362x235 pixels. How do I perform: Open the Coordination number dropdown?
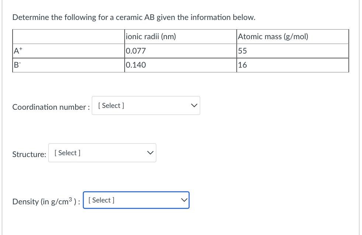click(146, 106)
